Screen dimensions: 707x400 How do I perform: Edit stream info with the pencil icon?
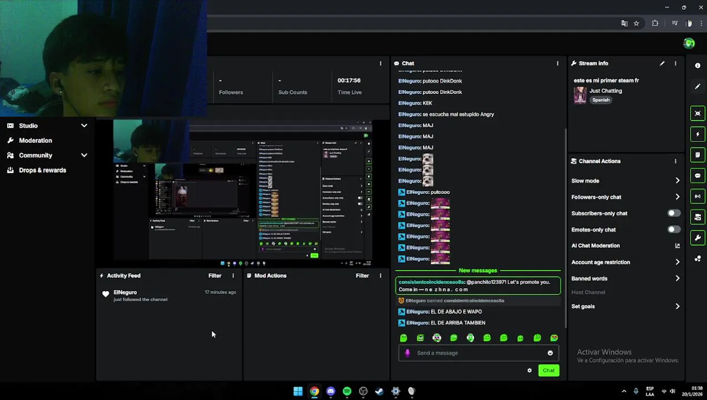(662, 63)
